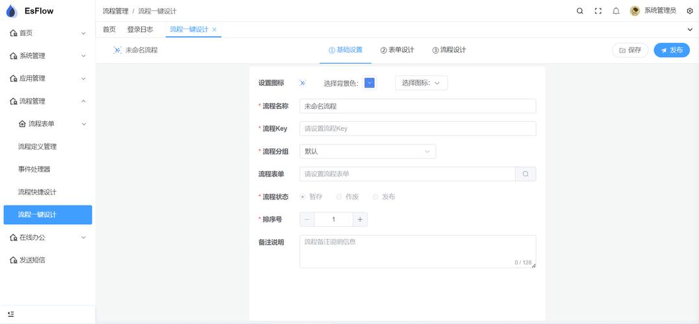The width and height of the screenshot is (699, 324).
Task: Click the home icon beside 首页
Action: coord(14,33)
